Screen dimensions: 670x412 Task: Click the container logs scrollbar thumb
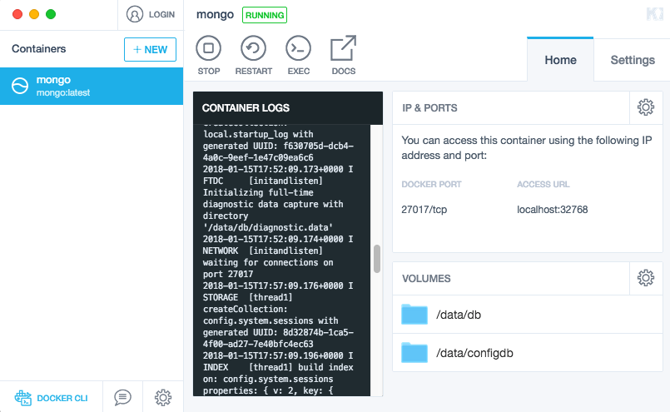click(x=377, y=259)
